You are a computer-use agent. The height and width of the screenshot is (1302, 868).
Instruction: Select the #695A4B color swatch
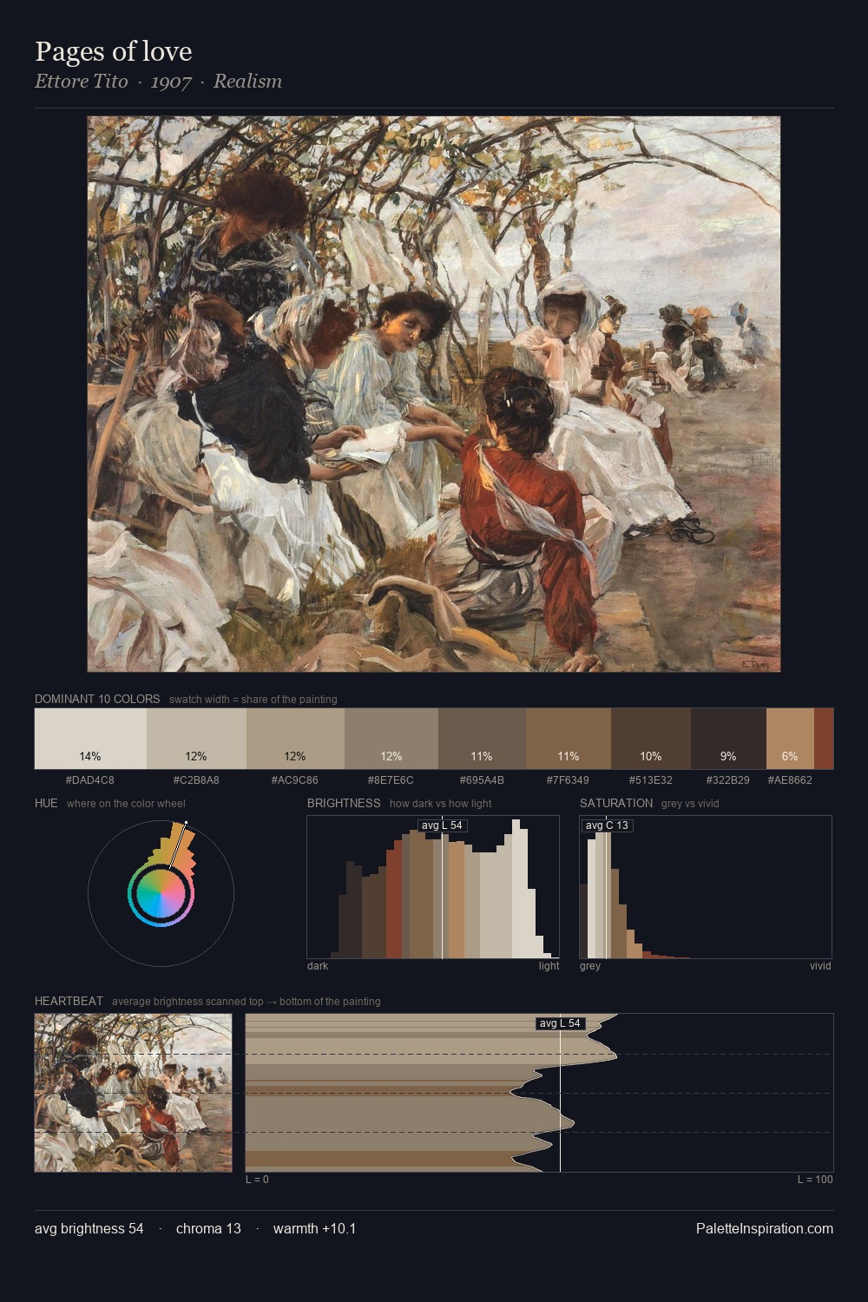coord(482,739)
